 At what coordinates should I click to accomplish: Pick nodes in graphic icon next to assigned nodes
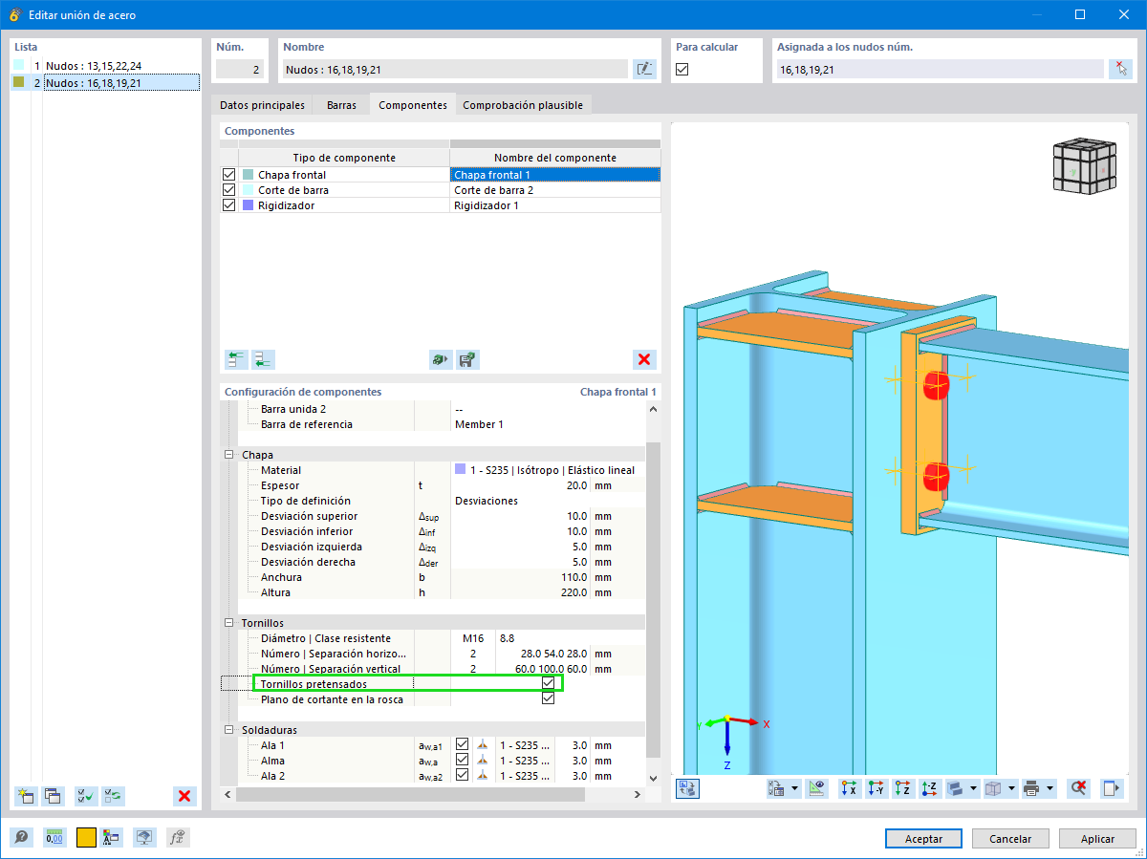coord(1119,68)
